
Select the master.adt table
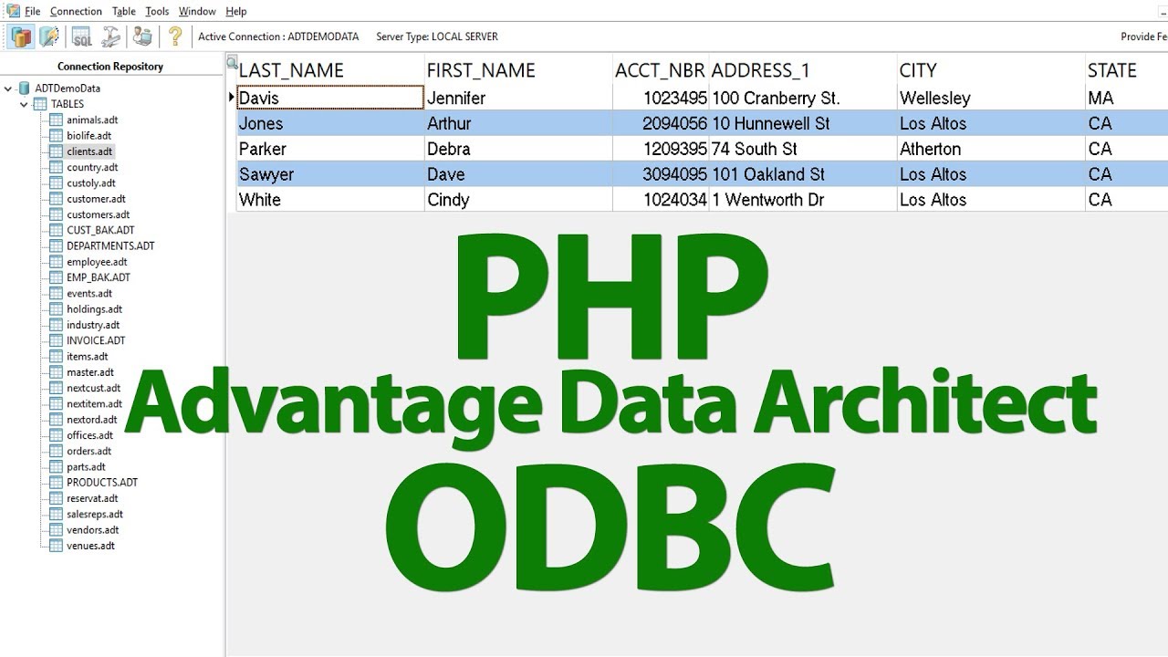pos(90,372)
